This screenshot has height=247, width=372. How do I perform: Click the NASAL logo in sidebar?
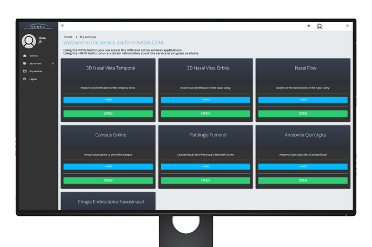point(38,27)
